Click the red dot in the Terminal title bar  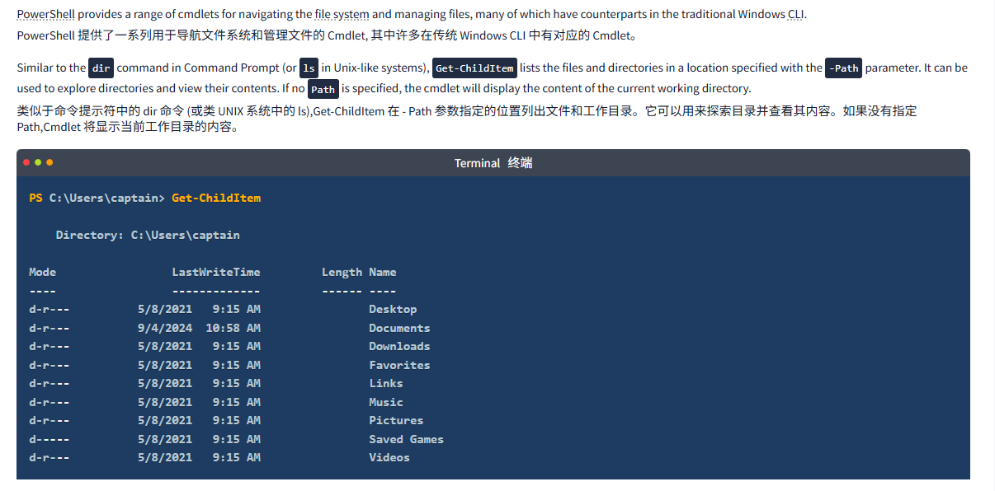click(26, 162)
